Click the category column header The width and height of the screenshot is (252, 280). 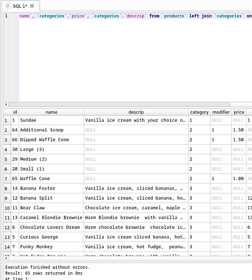pos(199,112)
